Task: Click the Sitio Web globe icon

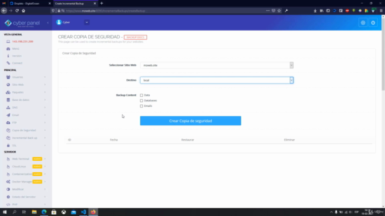Action: pyautogui.click(x=8, y=85)
